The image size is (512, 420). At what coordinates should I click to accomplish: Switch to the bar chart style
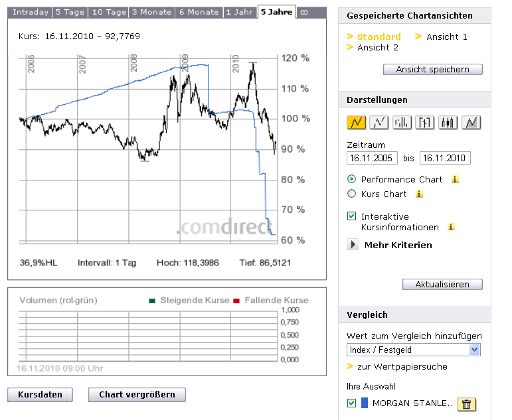pyautogui.click(x=402, y=122)
